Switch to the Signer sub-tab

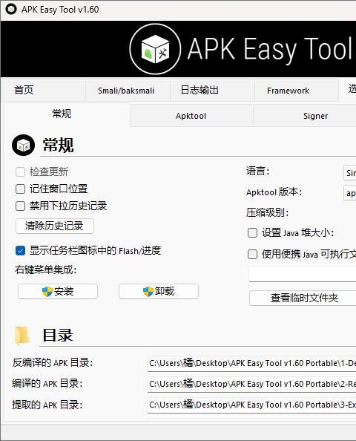tap(305, 116)
